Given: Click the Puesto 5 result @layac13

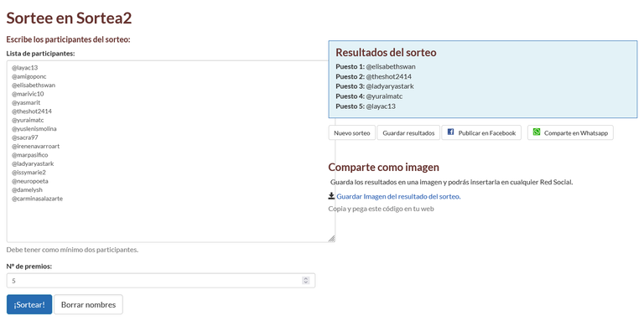Looking at the screenshot, I should 381,106.
